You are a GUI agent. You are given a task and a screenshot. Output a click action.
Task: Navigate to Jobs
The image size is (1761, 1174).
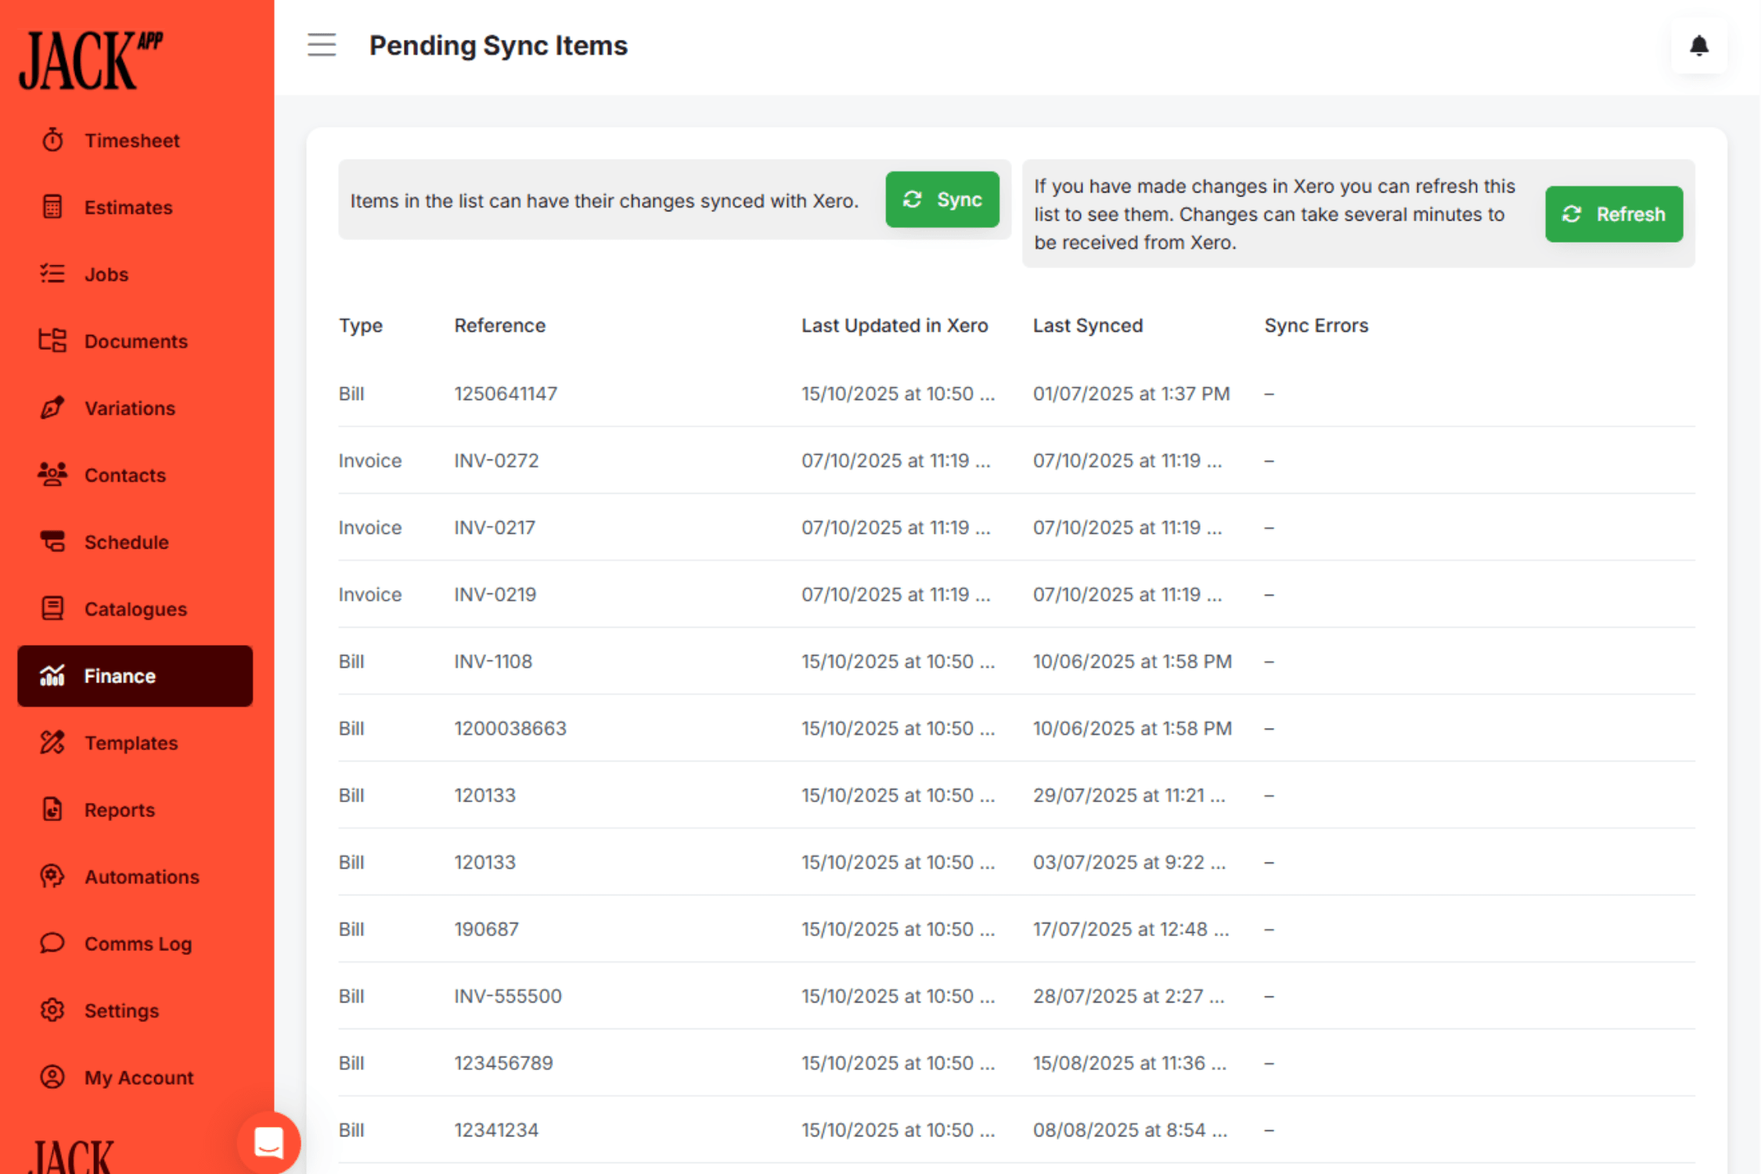[x=105, y=274]
